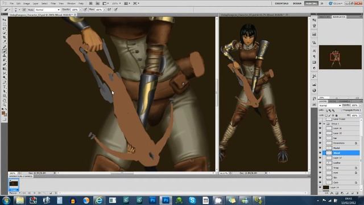Open the File menu
Viewport: 364px width, 205px height.
tap(11, 3)
